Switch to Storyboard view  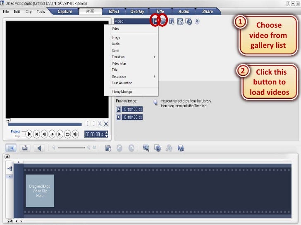pos(11,148)
